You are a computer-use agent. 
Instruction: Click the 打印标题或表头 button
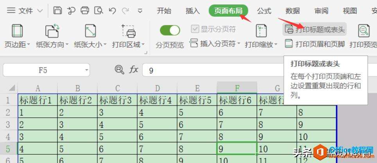tap(314, 29)
